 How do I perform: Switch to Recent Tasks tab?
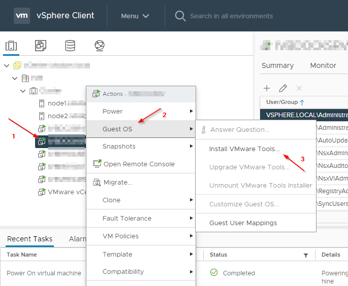tap(29, 239)
